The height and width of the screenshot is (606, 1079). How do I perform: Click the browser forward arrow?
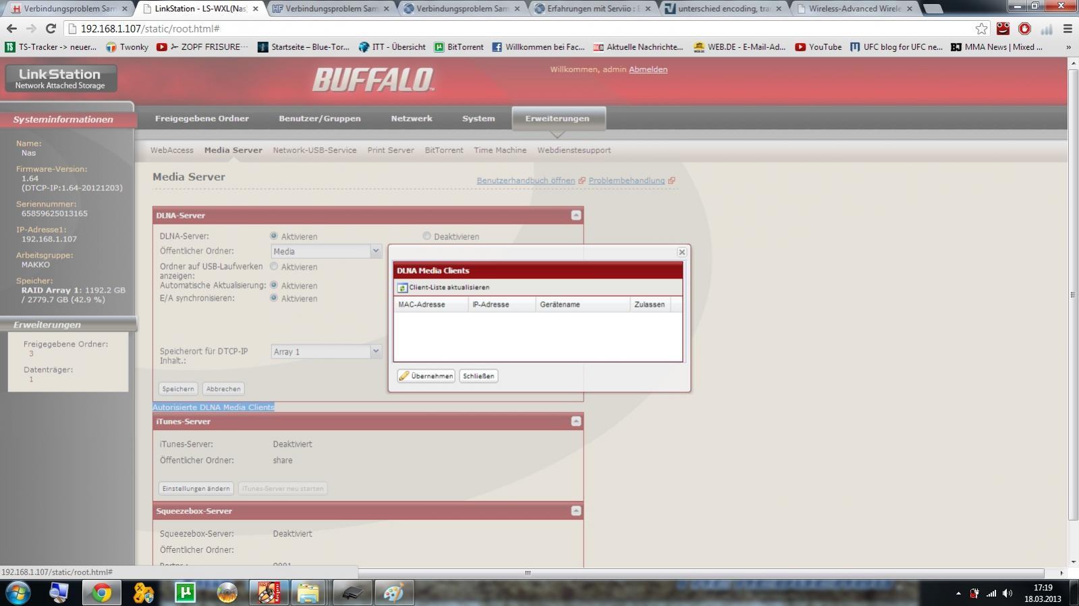[x=31, y=29]
